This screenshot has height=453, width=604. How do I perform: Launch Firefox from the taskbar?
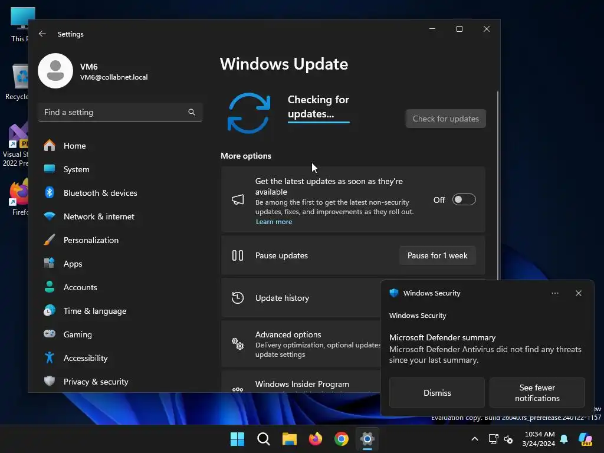tap(316, 439)
